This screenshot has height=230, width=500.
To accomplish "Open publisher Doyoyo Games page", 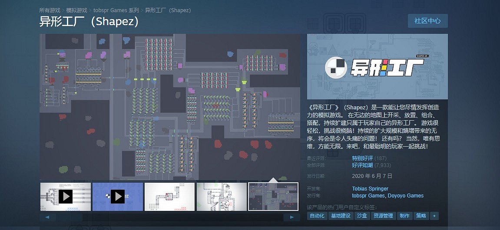I will (x=405, y=196).
